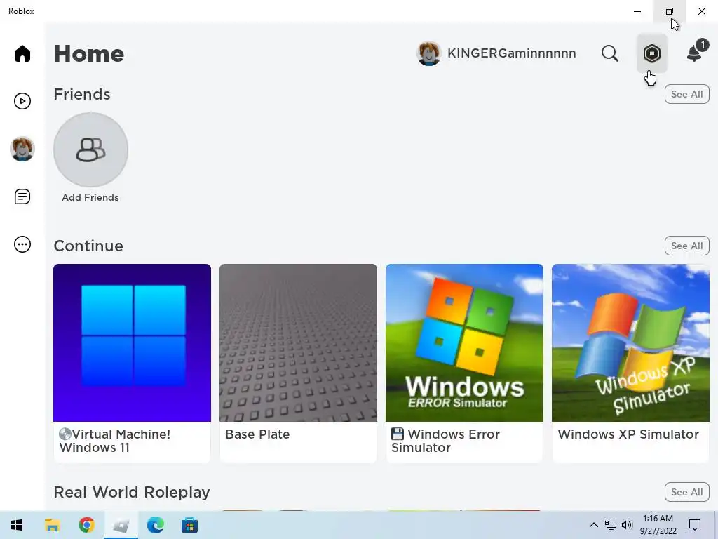Image resolution: width=718 pixels, height=539 pixels.
Task: Click See All for the Continue section
Action: point(687,246)
